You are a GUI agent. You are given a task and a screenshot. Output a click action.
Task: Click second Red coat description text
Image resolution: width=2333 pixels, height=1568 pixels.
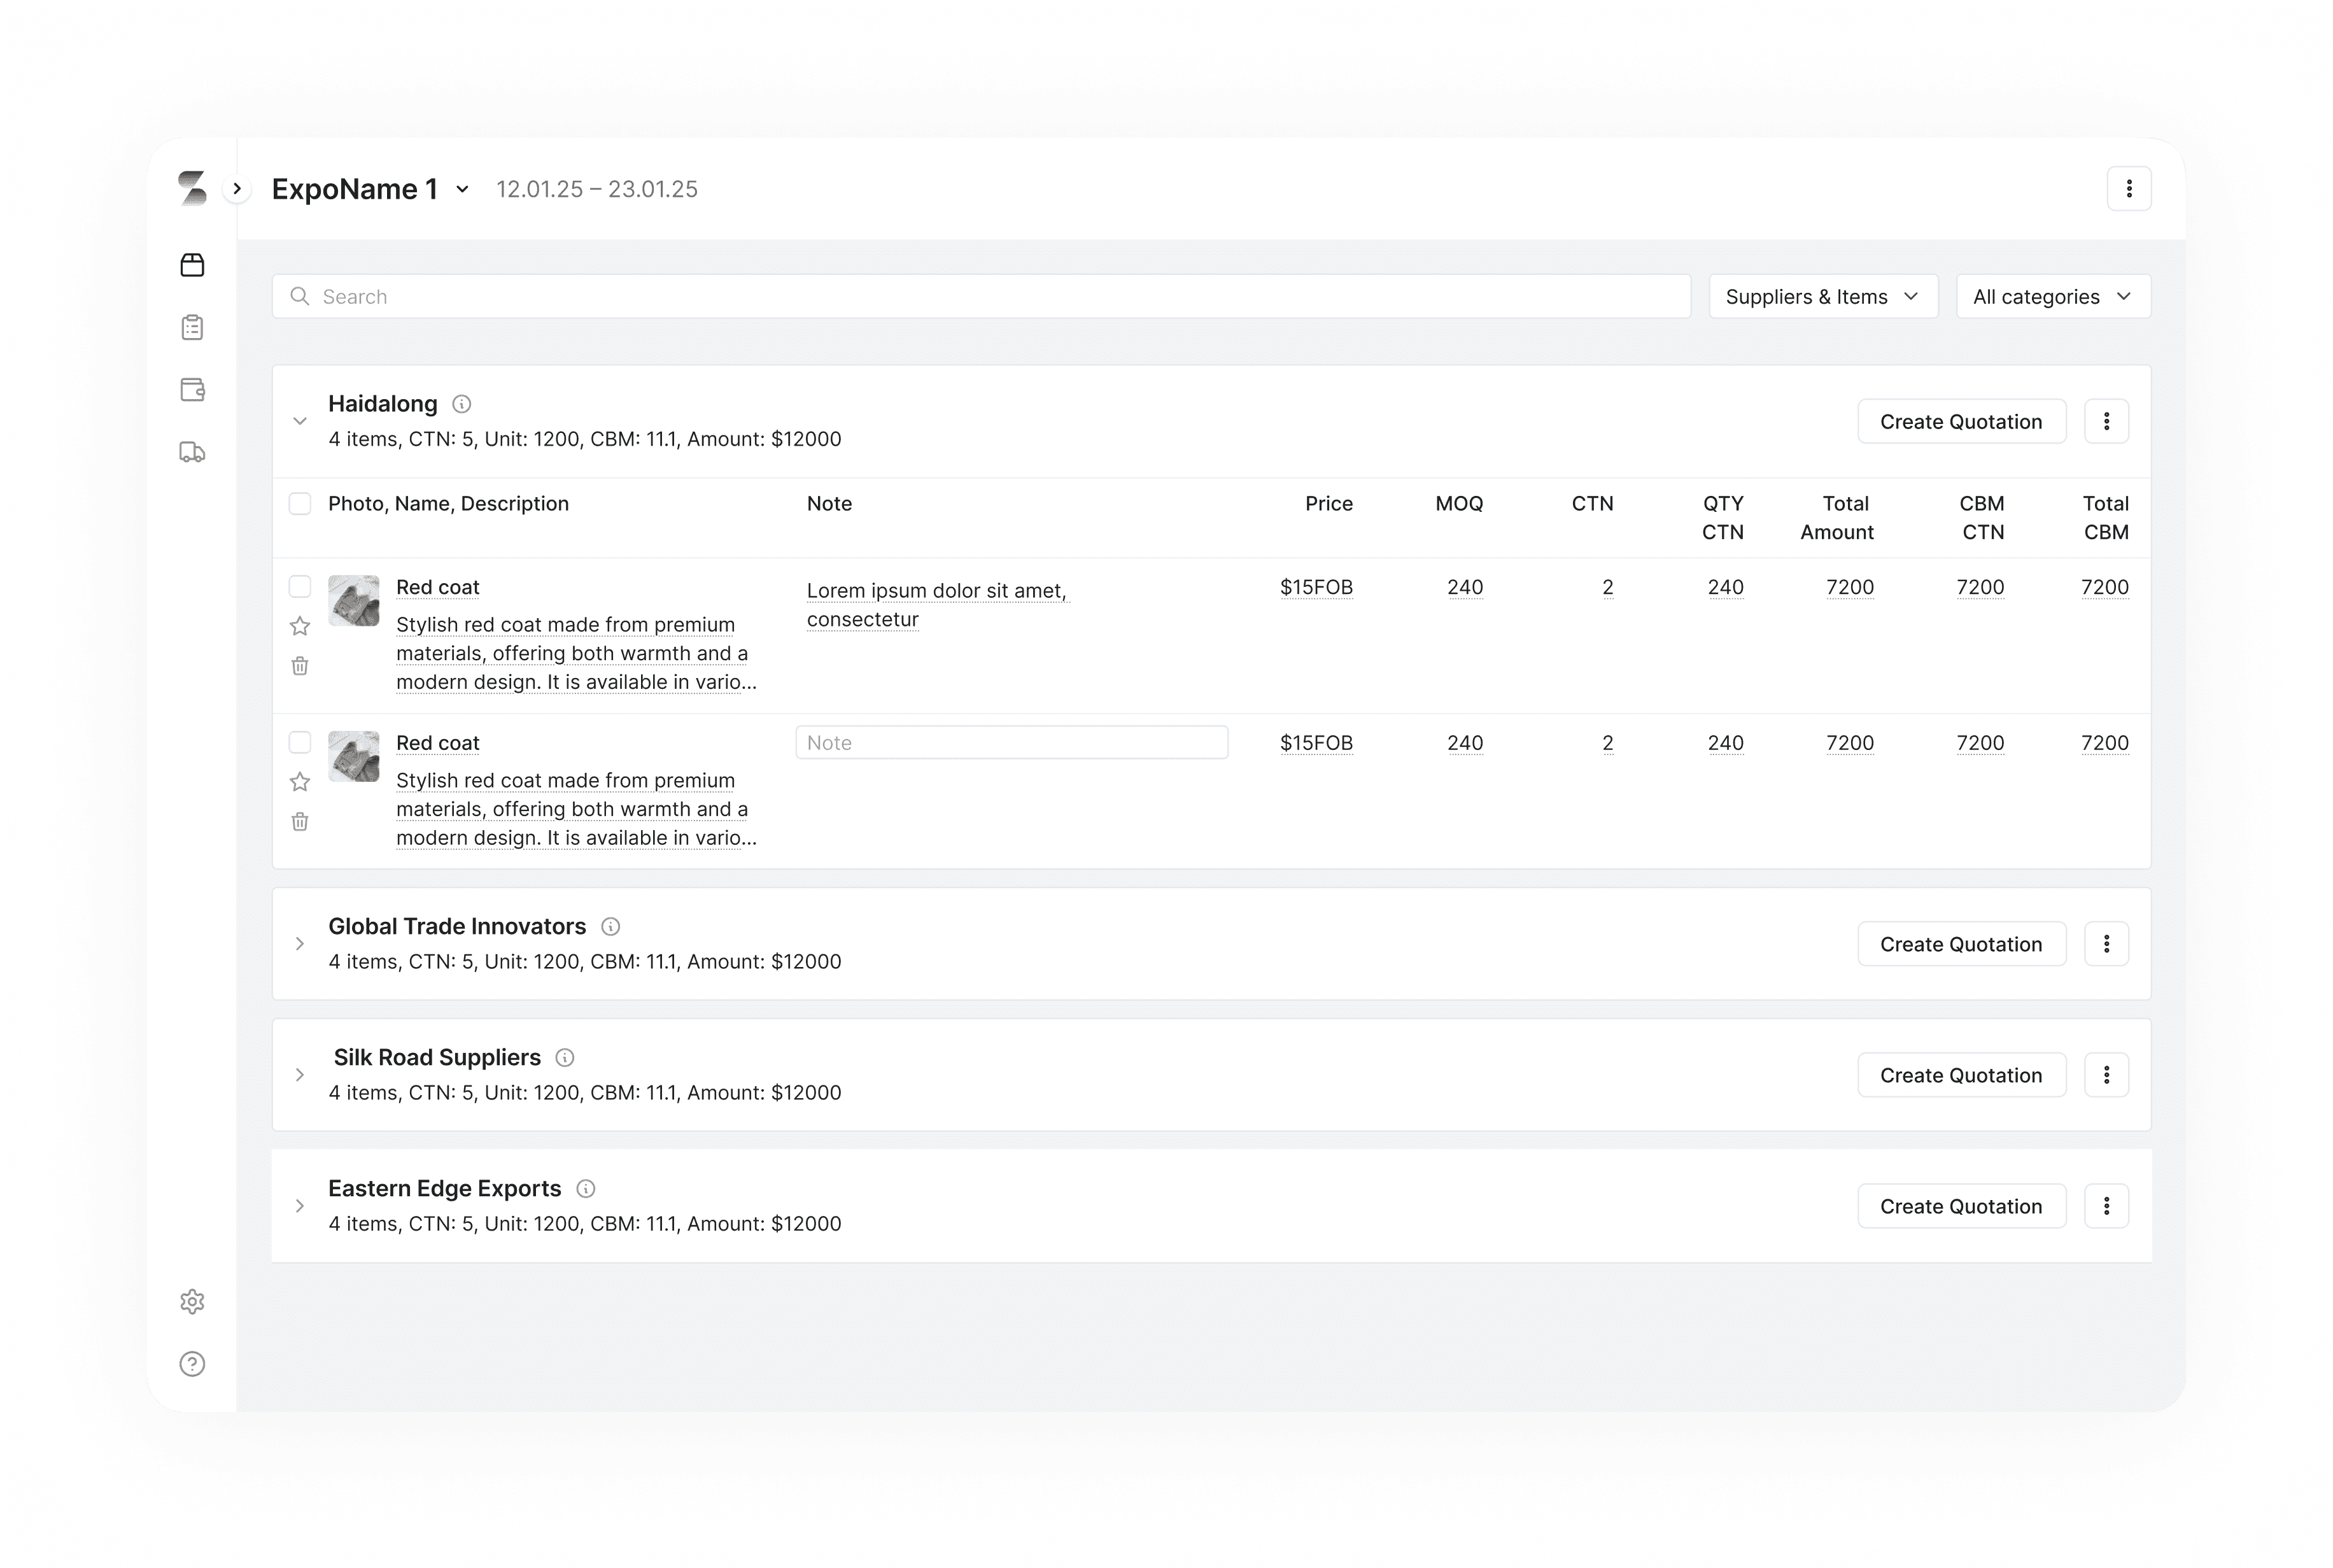pyautogui.click(x=576, y=809)
